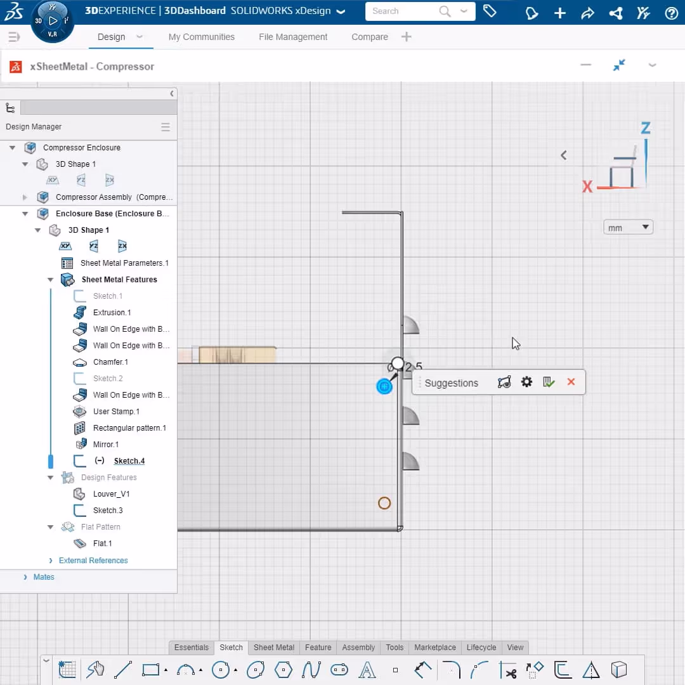Image resolution: width=685 pixels, height=685 pixels.
Task: Expand External References
Action: [x=51, y=561]
